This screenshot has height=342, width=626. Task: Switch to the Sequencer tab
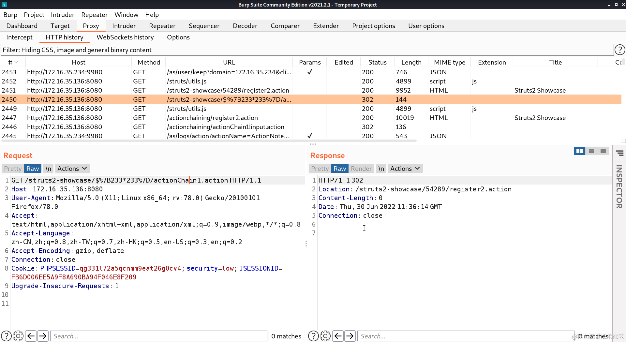(x=204, y=26)
